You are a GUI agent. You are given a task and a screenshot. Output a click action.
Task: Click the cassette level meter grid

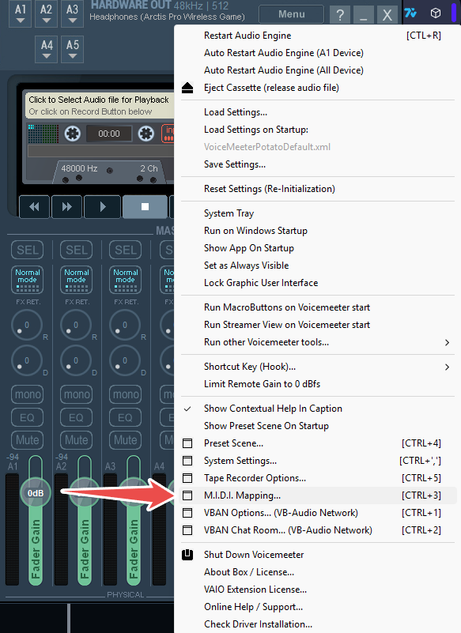[43, 134]
